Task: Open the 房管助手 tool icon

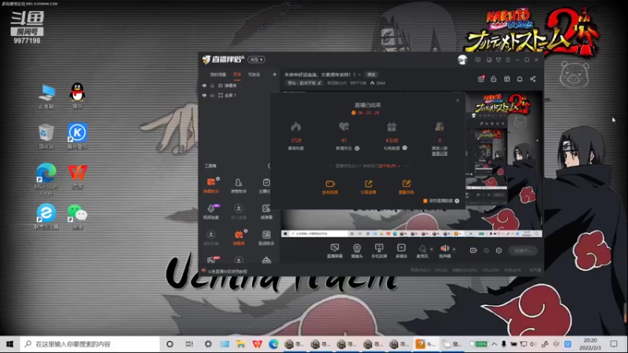Action: tap(239, 186)
